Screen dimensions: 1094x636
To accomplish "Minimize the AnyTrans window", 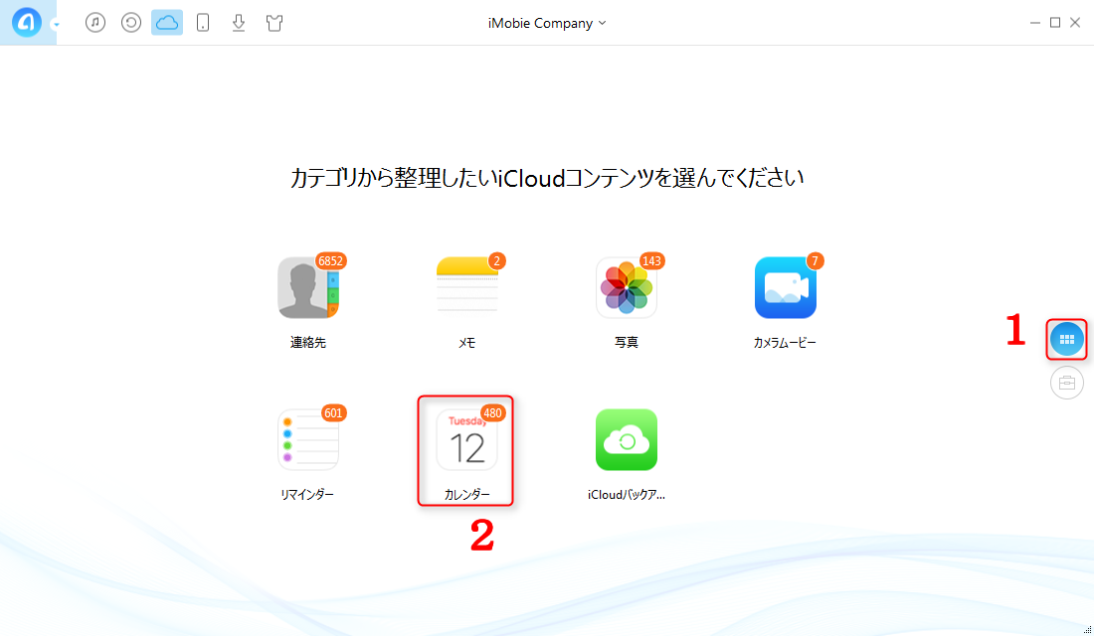I will point(1034,23).
